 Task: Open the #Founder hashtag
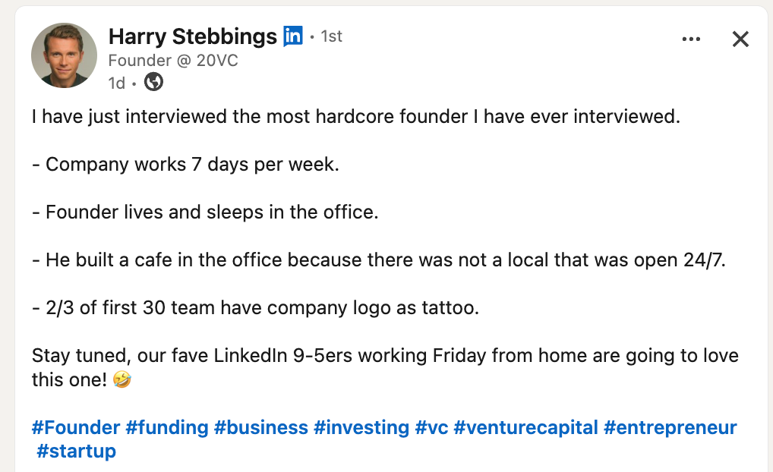pyautogui.click(x=76, y=427)
